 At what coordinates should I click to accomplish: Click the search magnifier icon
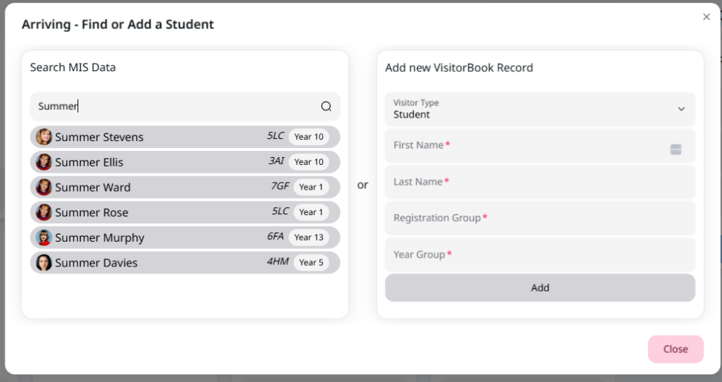click(x=326, y=106)
